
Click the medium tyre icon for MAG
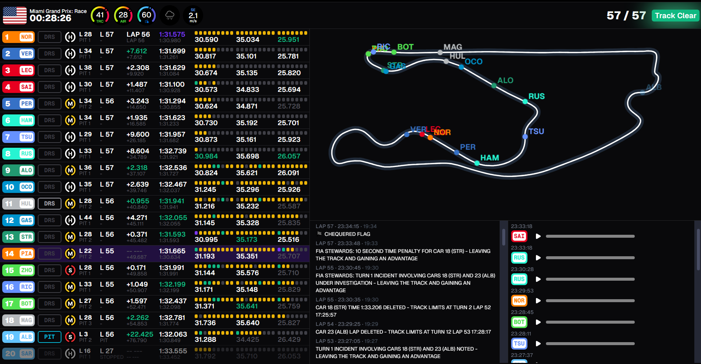(70, 320)
